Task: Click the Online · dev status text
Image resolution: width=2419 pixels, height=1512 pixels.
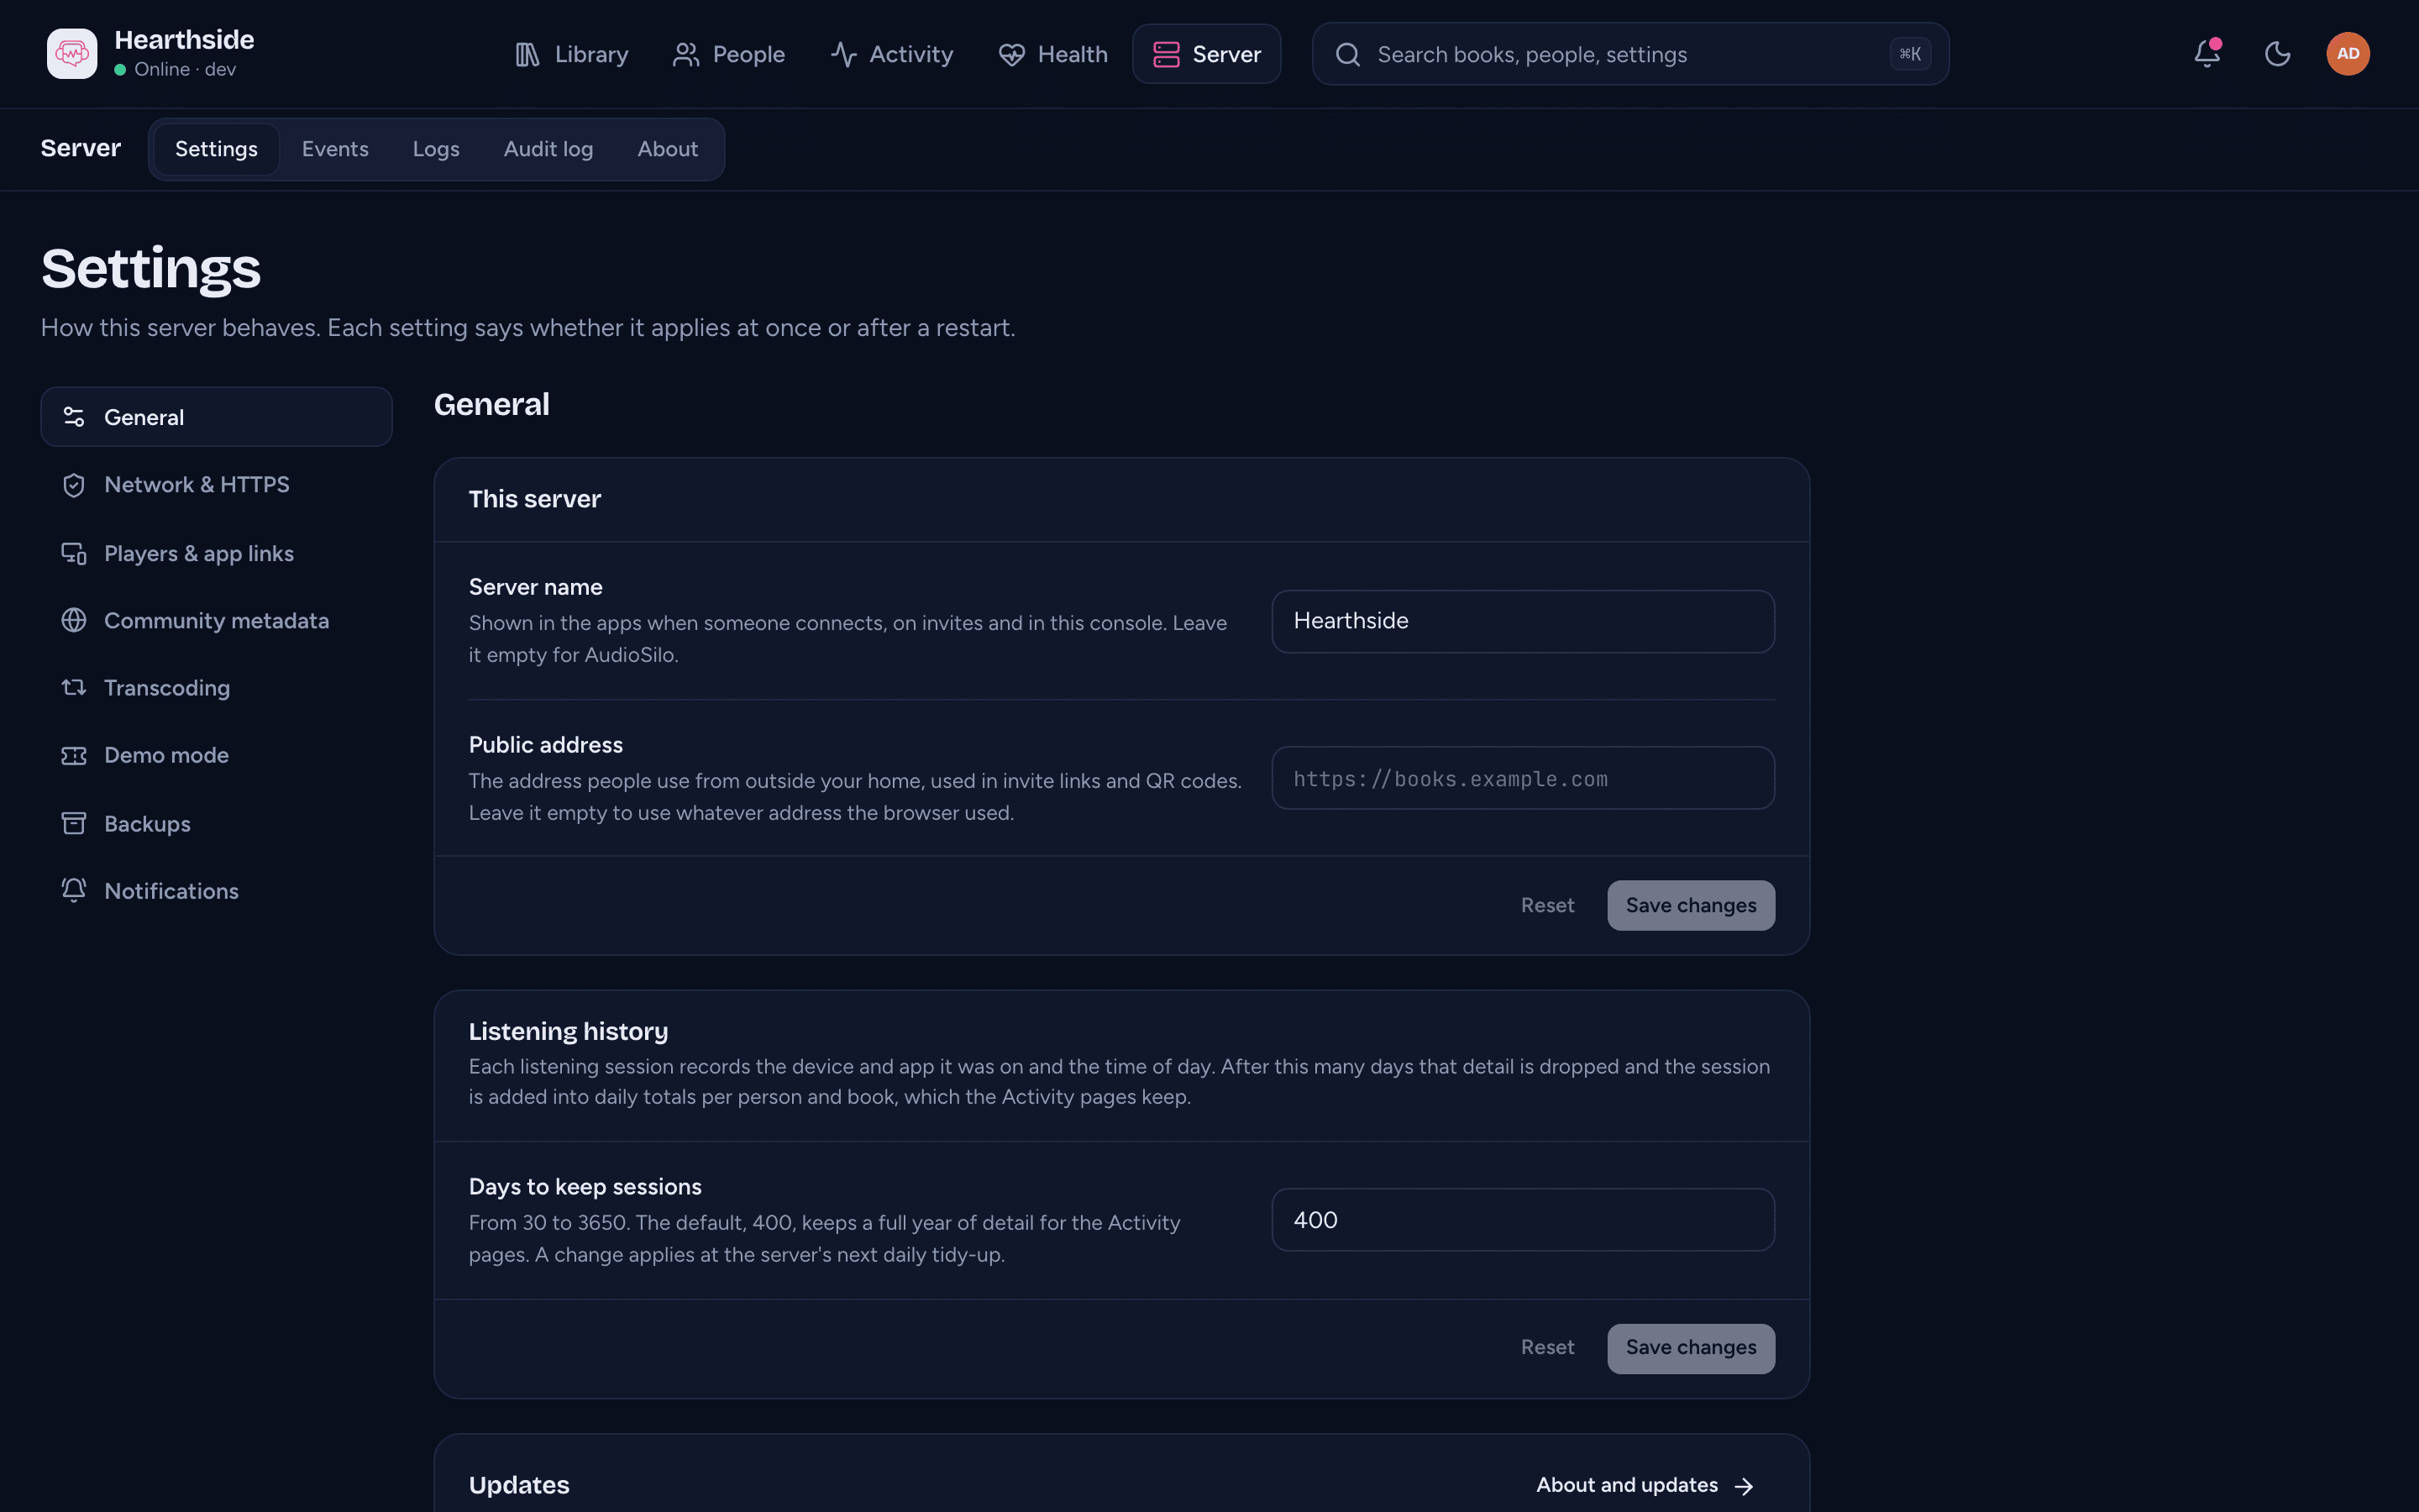Action: tap(185, 69)
